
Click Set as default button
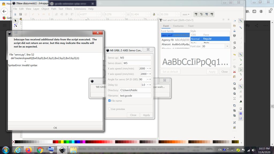[170, 72]
